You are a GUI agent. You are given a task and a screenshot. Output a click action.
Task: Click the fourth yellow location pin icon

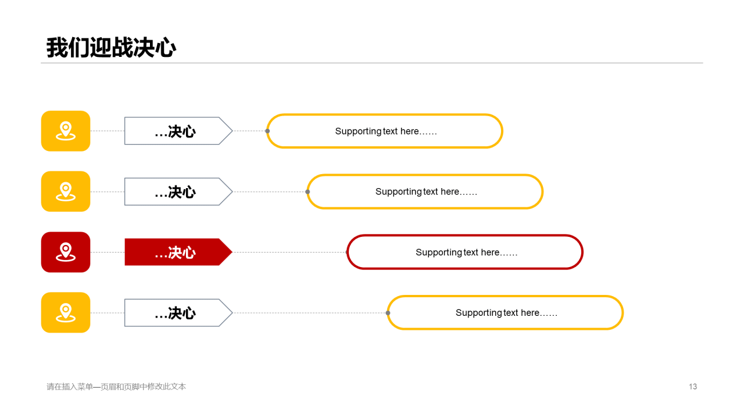tap(66, 312)
